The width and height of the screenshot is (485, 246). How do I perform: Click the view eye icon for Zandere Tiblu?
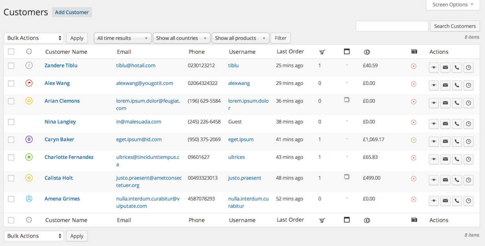[434, 67]
